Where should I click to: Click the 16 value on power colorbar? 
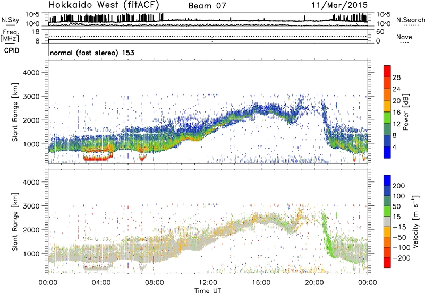click(x=396, y=112)
